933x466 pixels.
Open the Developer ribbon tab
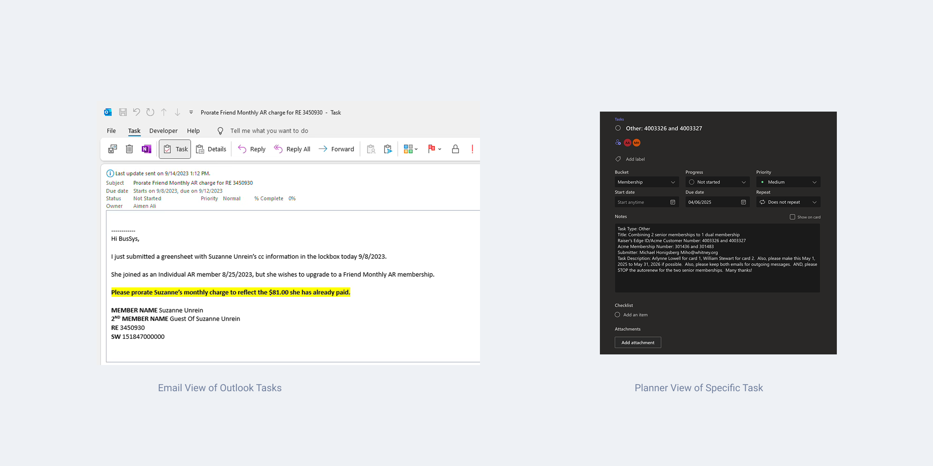coord(163,131)
